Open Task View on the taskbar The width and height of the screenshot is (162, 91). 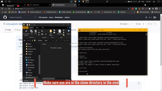9,2
